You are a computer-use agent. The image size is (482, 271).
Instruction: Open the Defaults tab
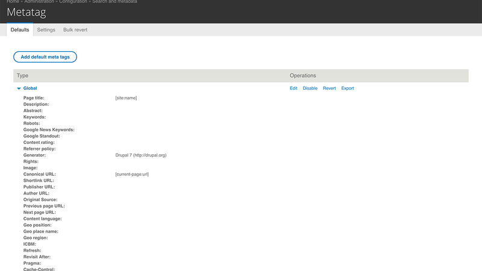click(x=20, y=30)
